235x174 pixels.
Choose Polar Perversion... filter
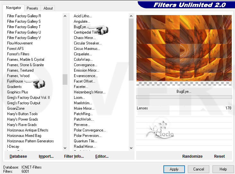click(x=88, y=136)
